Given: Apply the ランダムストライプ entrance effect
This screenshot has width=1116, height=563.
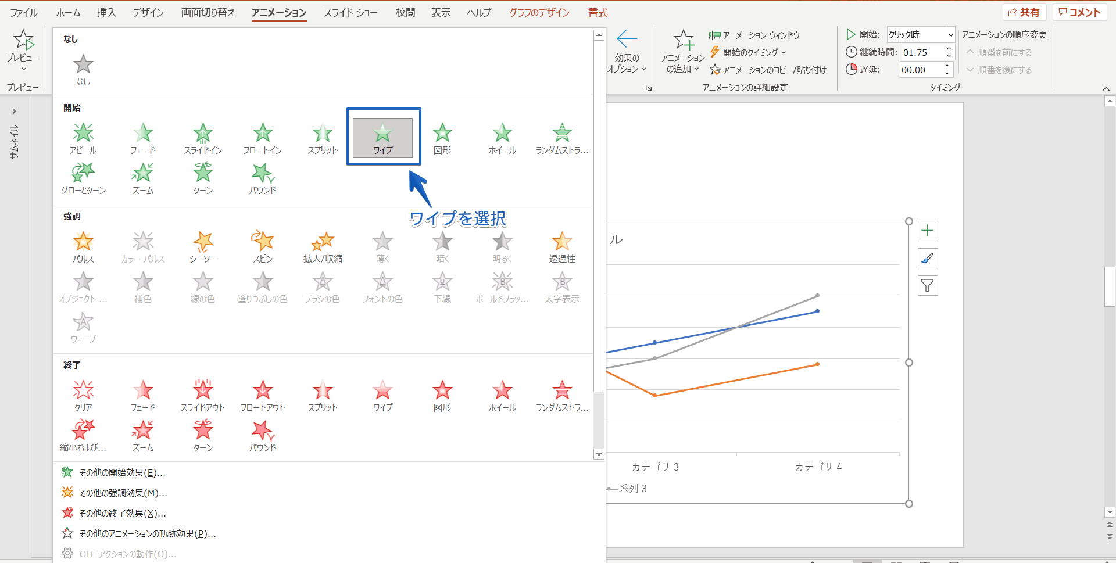Looking at the screenshot, I should (562, 138).
